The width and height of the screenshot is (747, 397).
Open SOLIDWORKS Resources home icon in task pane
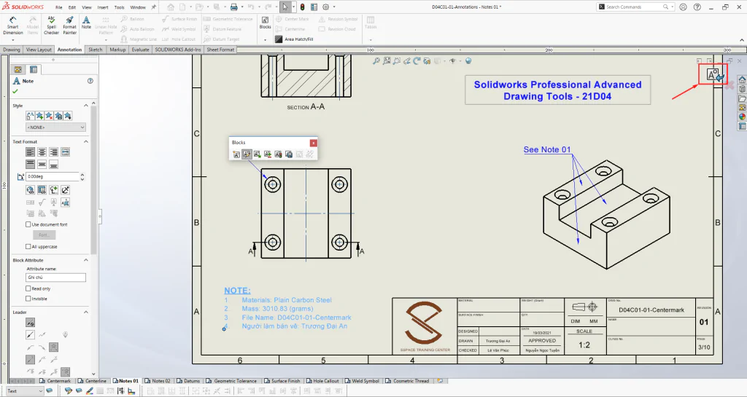tap(742, 79)
